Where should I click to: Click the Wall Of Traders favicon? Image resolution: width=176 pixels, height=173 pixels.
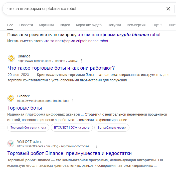tap(11, 144)
